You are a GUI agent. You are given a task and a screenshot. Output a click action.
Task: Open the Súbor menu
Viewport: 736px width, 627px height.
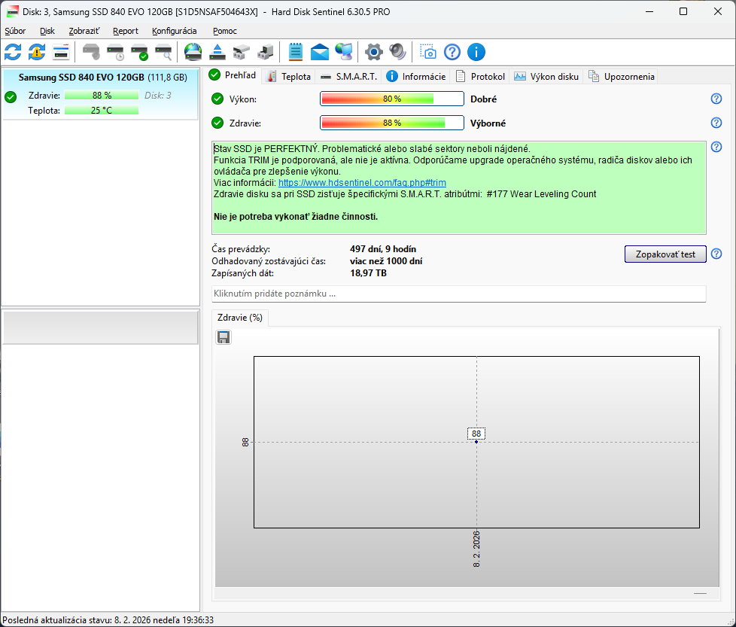[15, 31]
